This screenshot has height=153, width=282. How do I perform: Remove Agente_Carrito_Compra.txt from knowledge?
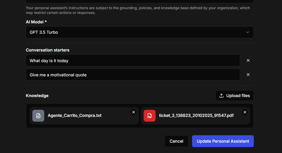134,112
